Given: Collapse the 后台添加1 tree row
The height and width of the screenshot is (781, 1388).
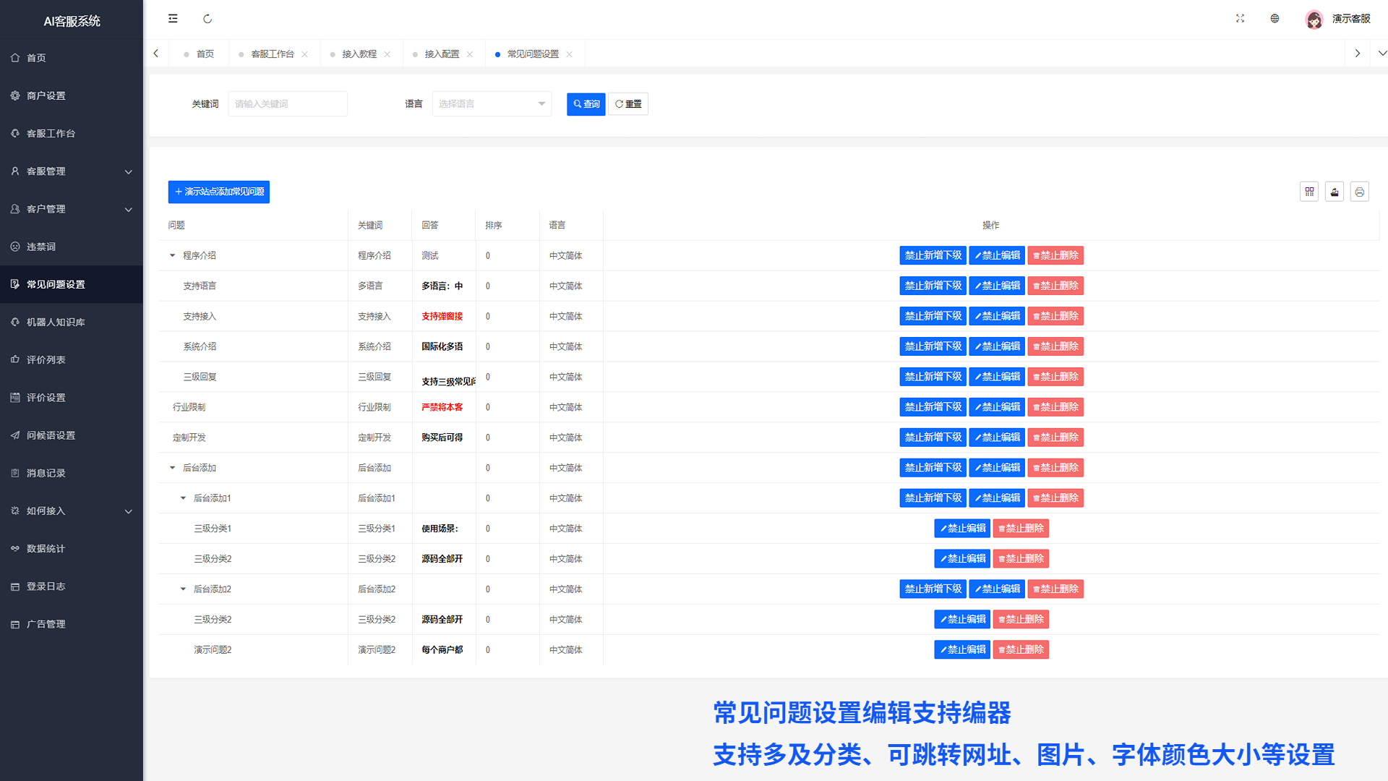Looking at the screenshot, I should tap(183, 498).
